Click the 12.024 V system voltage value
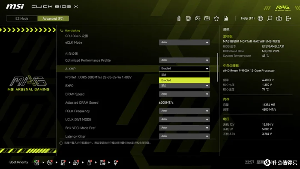300x169 pixels. pos(268,125)
